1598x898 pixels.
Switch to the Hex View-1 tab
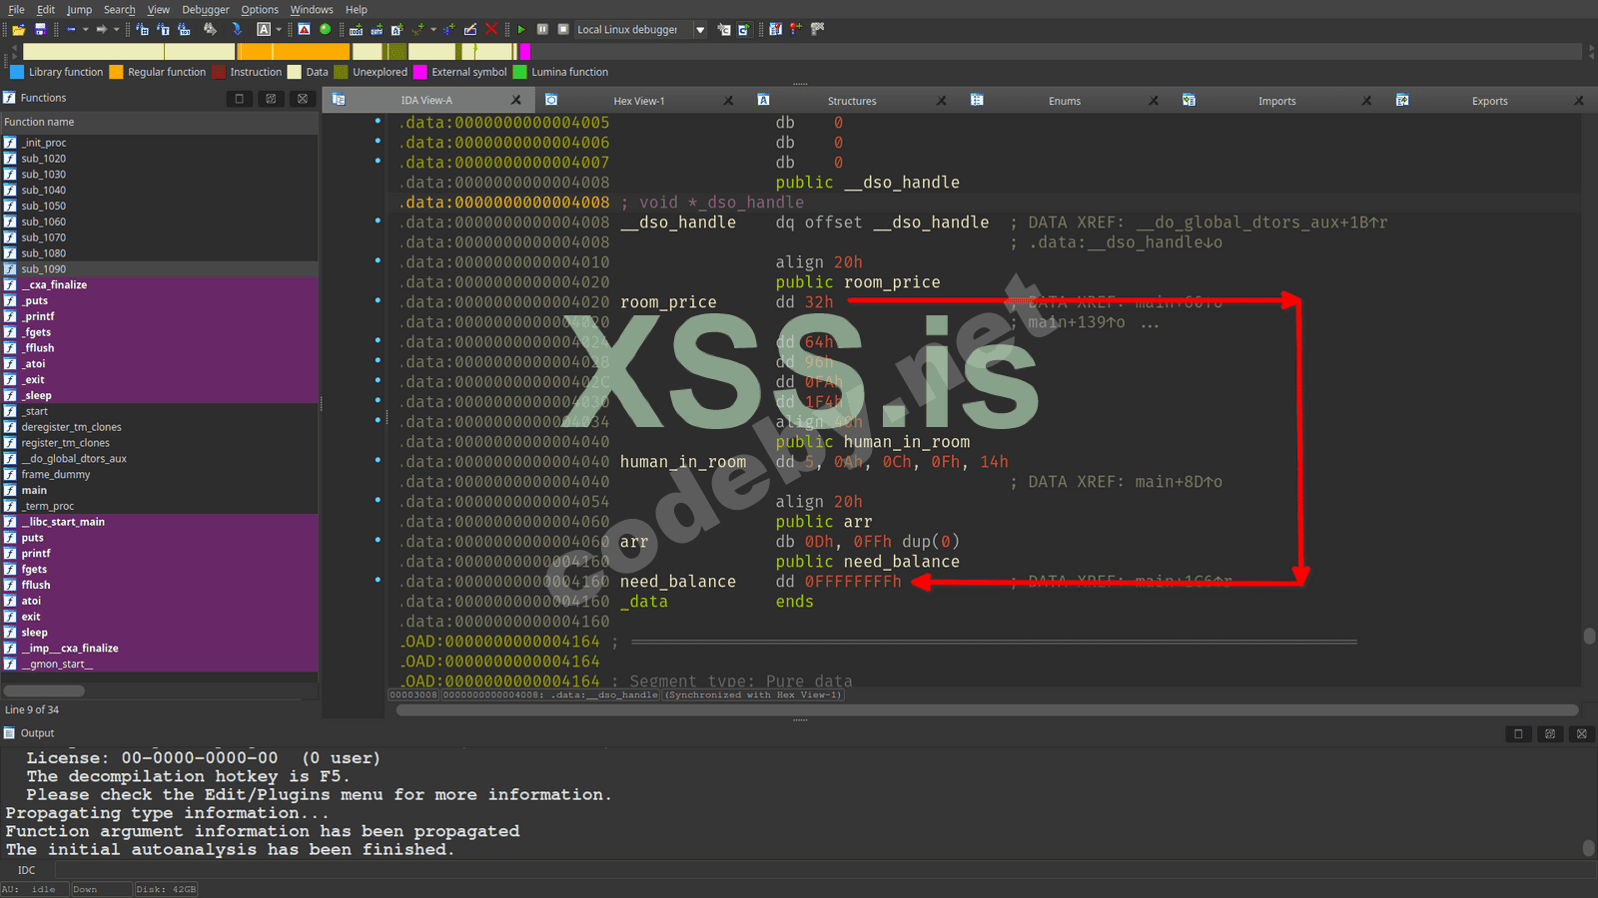(x=638, y=101)
